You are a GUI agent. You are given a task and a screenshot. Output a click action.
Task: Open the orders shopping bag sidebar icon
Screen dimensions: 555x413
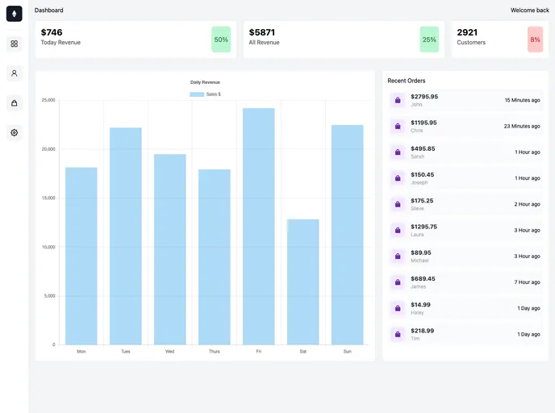pos(14,103)
